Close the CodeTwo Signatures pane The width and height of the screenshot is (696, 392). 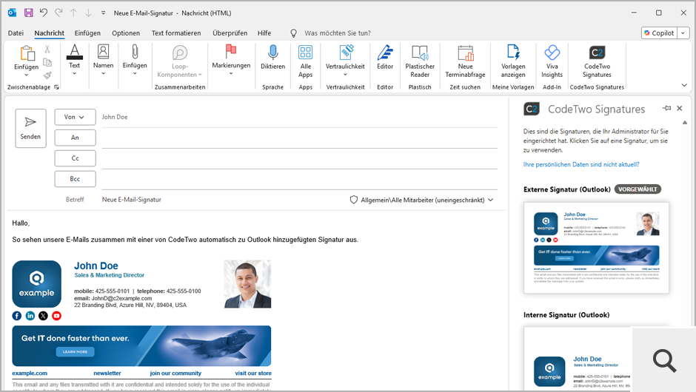click(x=679, y=108)
